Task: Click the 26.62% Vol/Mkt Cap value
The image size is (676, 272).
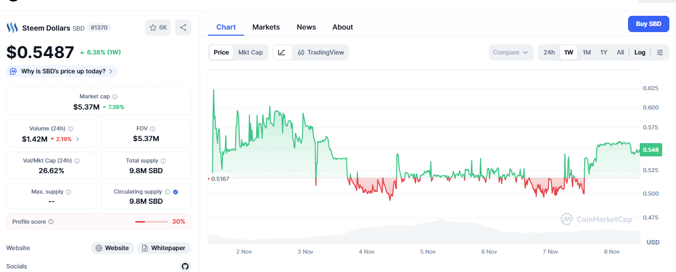Action: 52,171
